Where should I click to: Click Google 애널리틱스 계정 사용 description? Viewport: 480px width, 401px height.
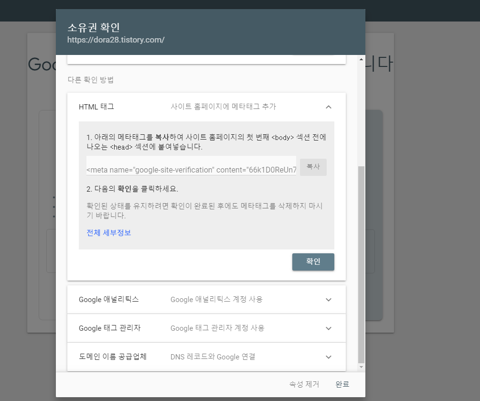[x=216, y=299]
